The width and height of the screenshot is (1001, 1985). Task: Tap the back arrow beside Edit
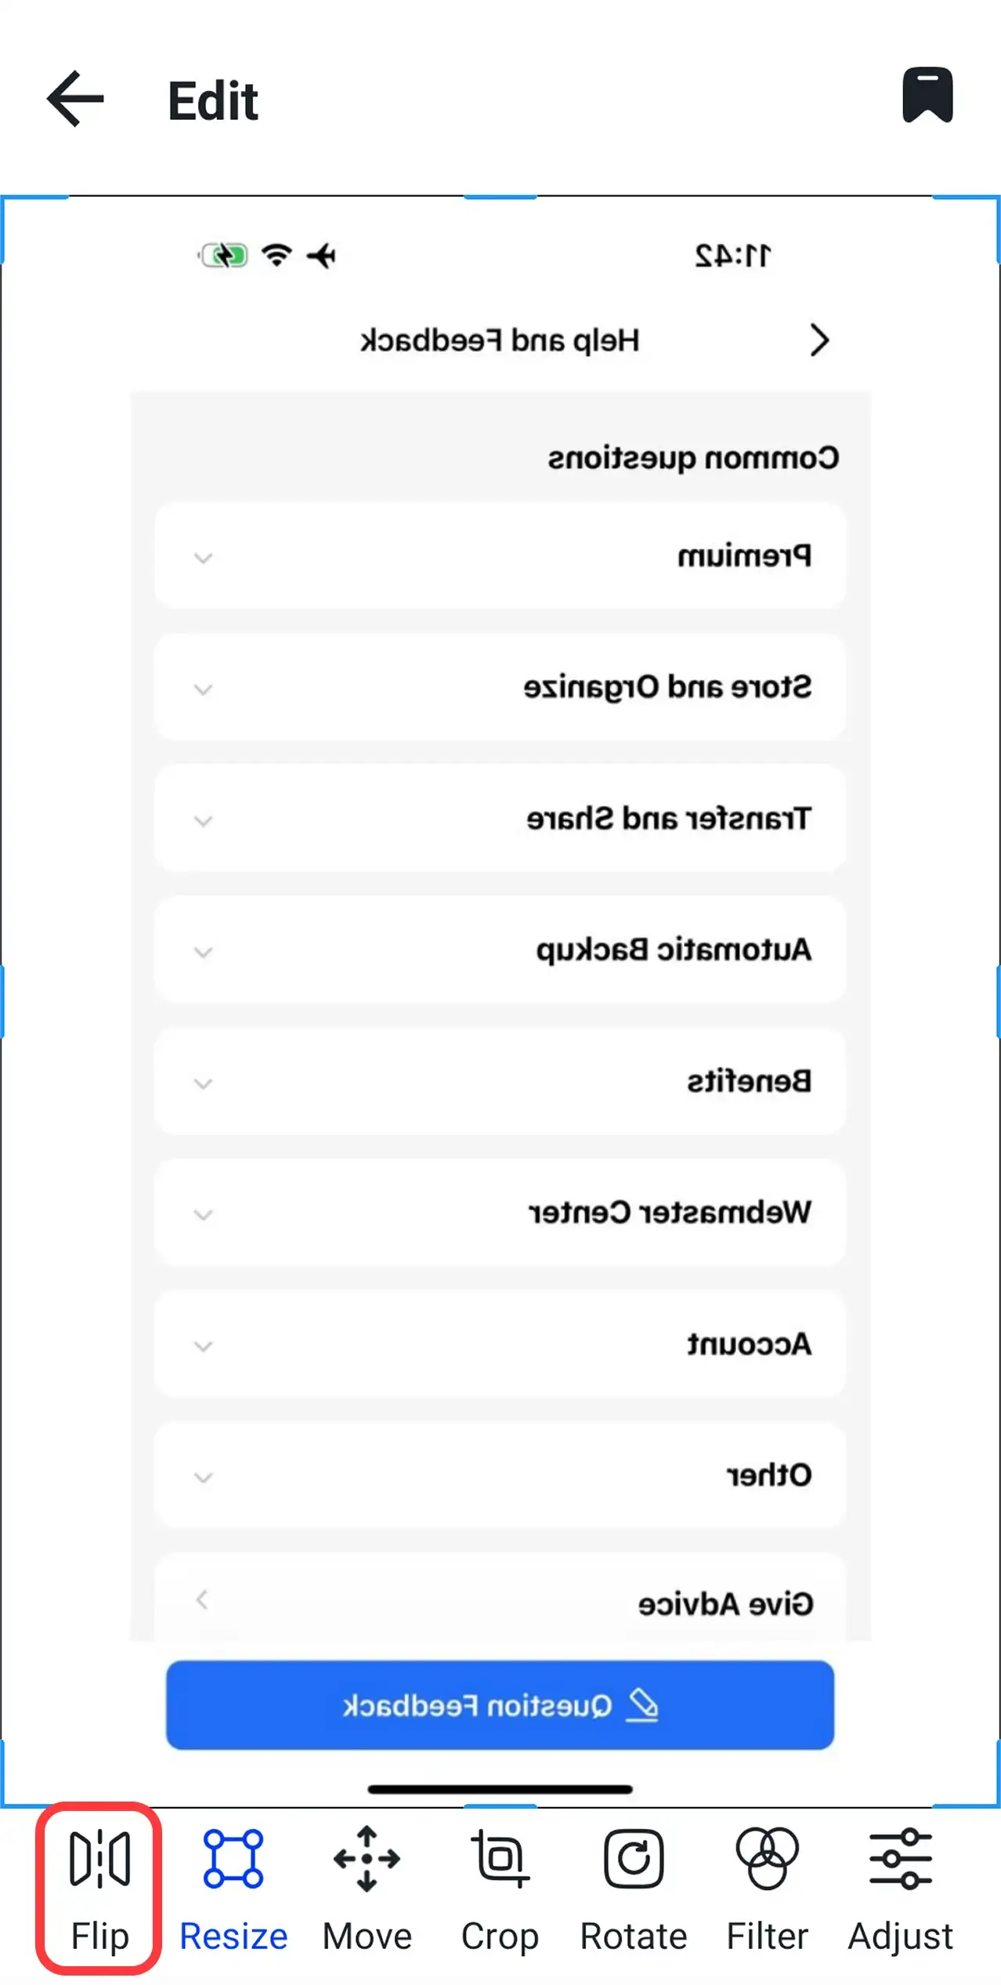point(74,99)
